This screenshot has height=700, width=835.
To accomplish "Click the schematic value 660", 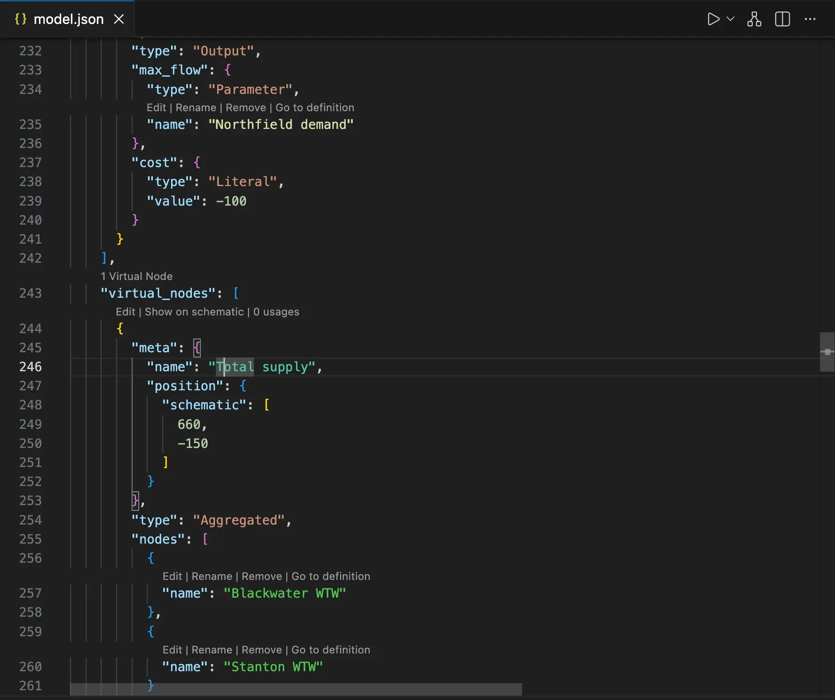I will coord(189,424).
